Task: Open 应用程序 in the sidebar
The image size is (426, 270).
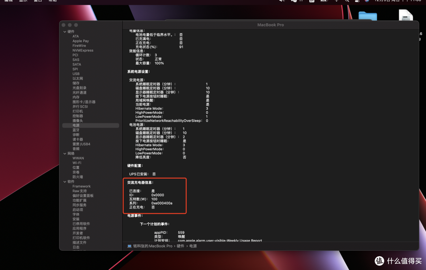Action: click(79, 229)
